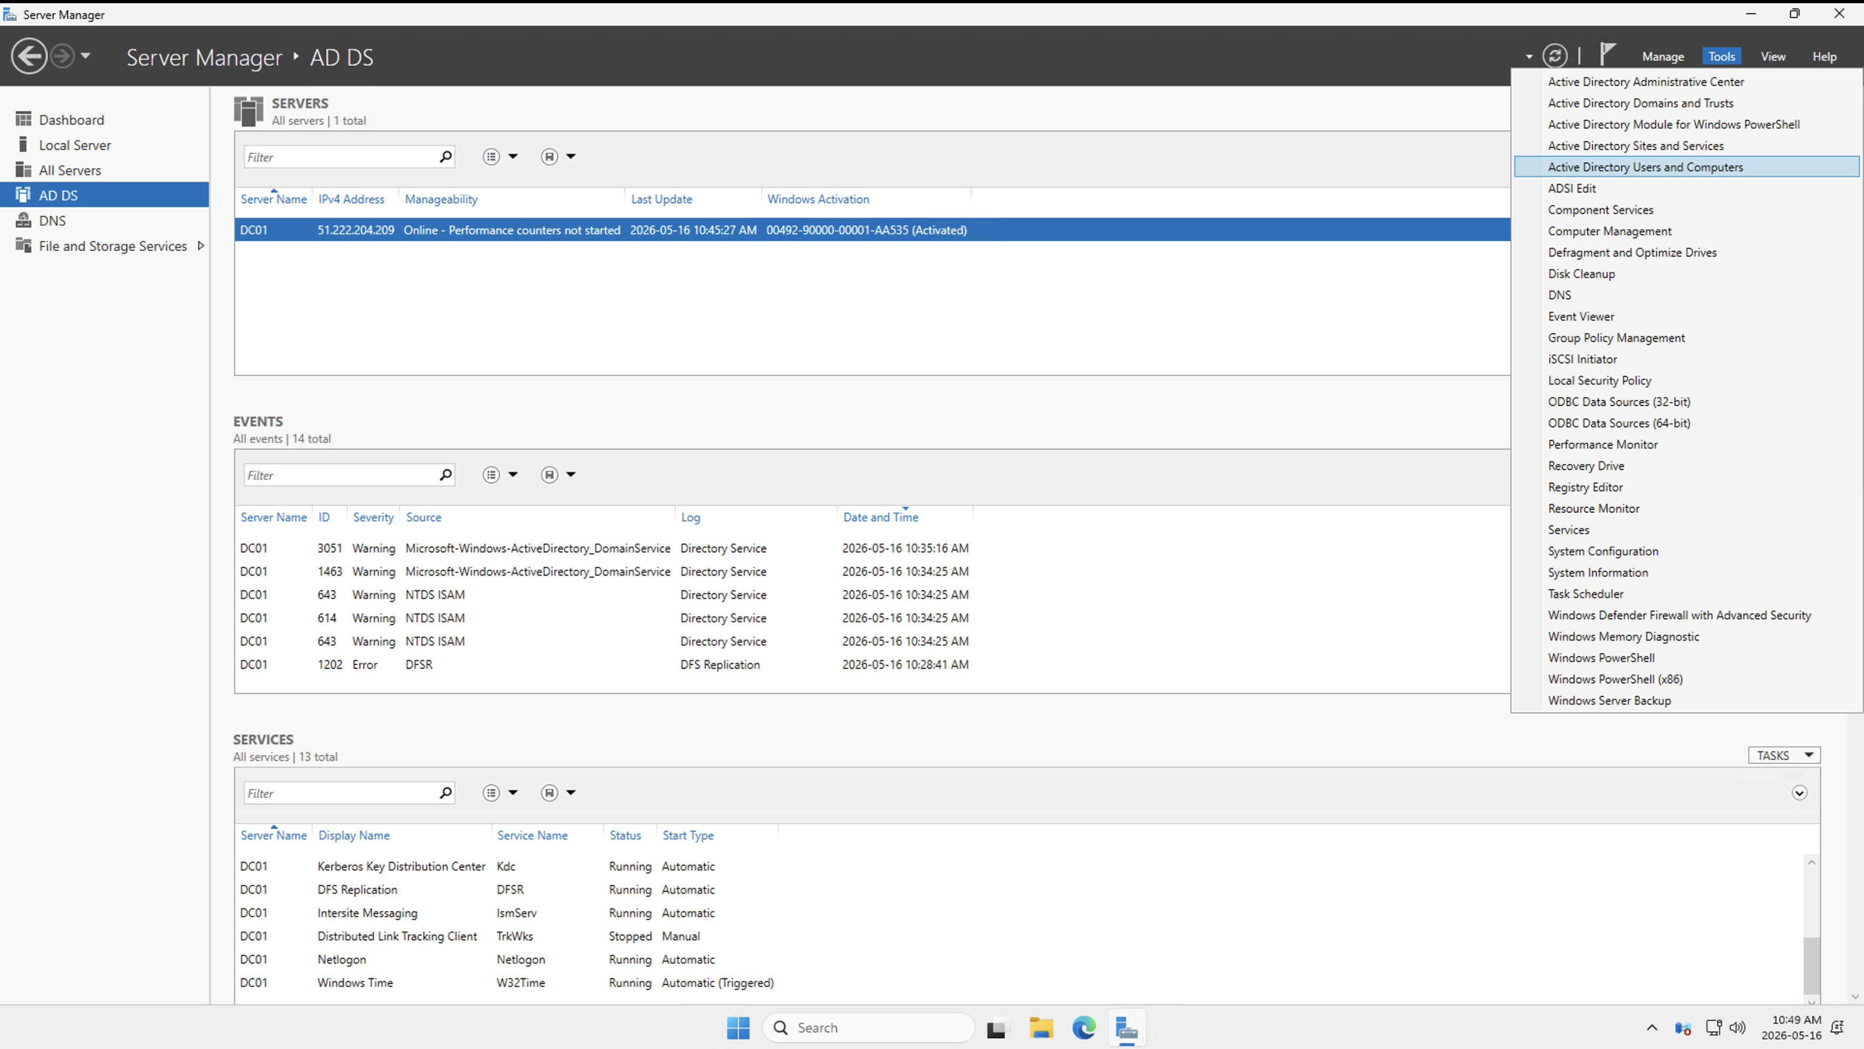Open Events criteria list icon
This screenshot has height=1049, width=1864.
pyautogui.click(x=491, y=474)
